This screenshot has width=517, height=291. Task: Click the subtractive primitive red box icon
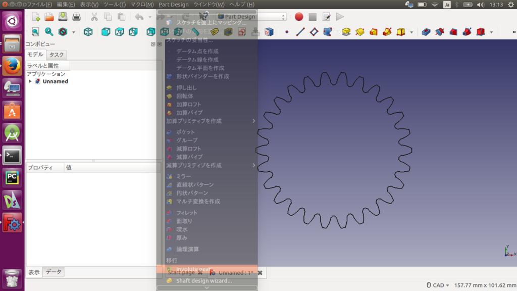click(x=481, y=32)
